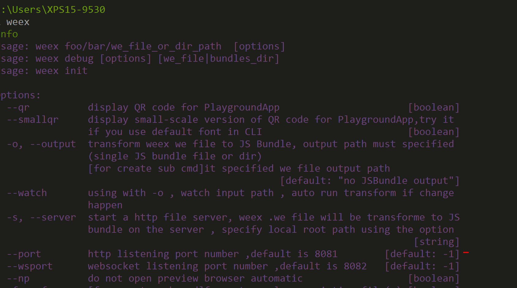Click the --qr option flag

pos(18,108)
